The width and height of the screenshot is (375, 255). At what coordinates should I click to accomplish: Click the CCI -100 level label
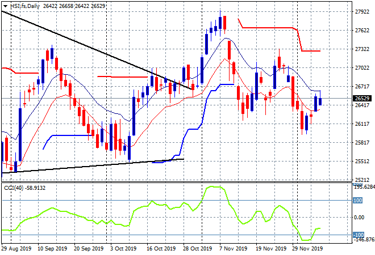tap(359, 235)
